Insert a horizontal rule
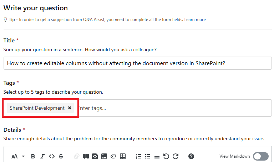The height and width of the screenshot is (162, 274). point(157,156)
